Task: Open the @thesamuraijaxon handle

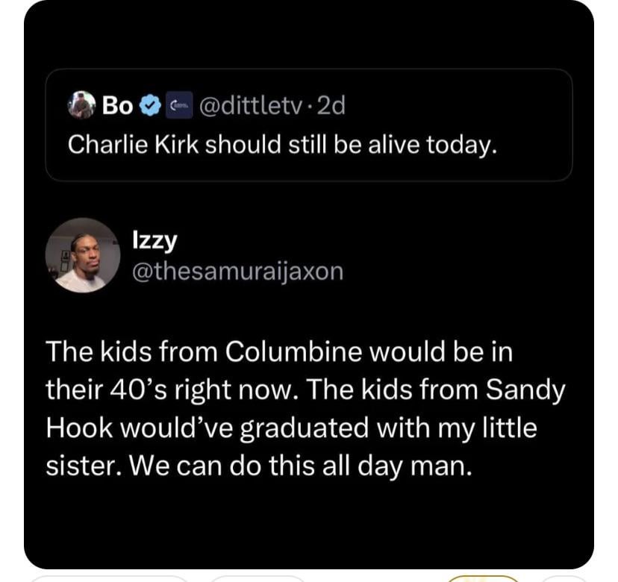Action: [237, 270]
